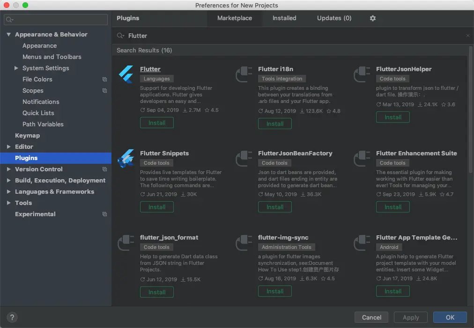
Task: Click the Apply button
Action: pos(410,317)
